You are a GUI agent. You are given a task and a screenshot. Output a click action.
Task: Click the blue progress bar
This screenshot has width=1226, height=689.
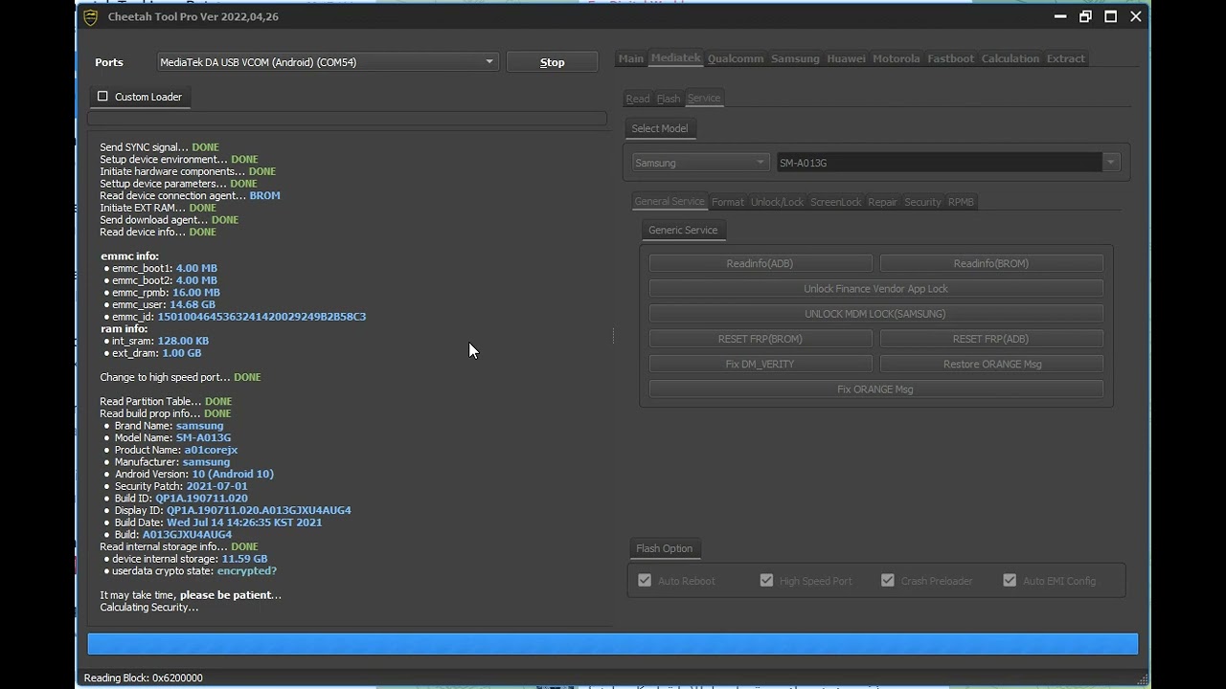tap(612, 644)
